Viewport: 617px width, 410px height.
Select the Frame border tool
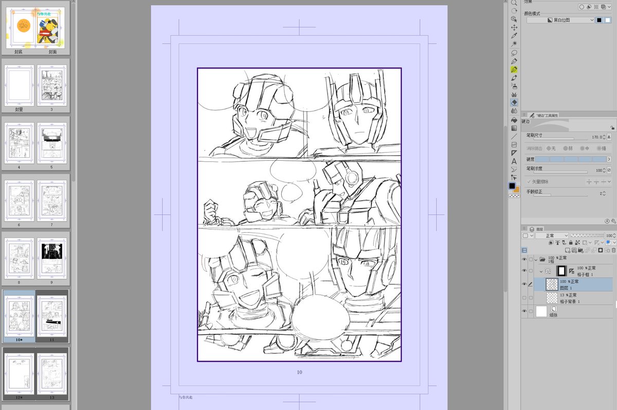[514, 144]
